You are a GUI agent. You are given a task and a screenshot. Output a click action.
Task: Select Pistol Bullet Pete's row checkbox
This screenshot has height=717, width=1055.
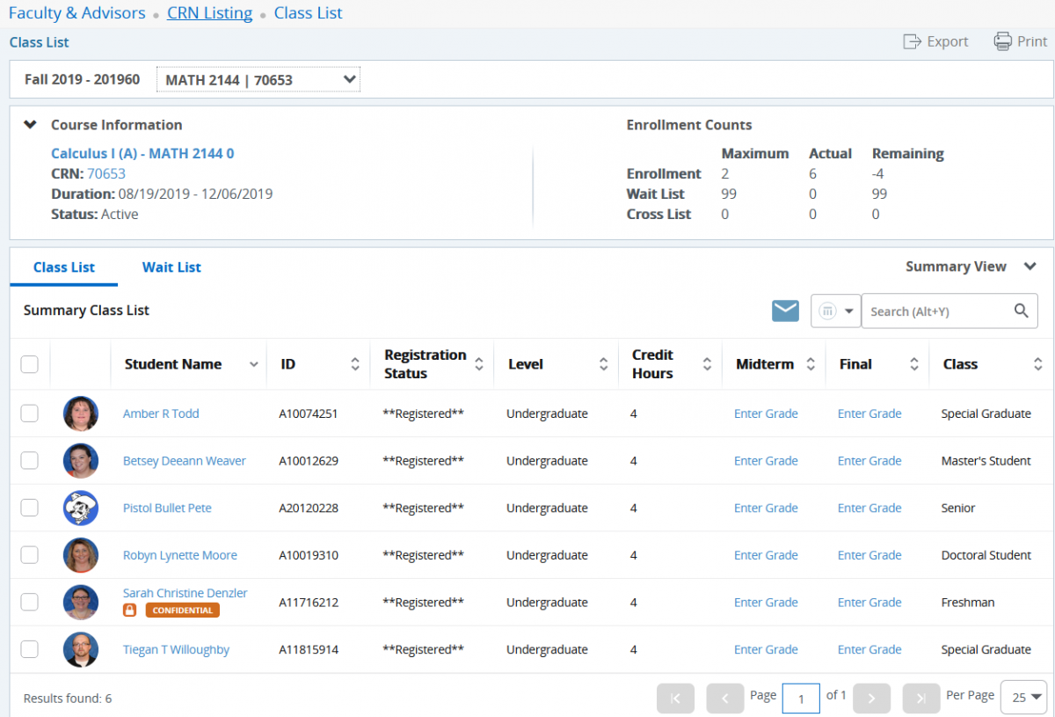click(29, 508)
